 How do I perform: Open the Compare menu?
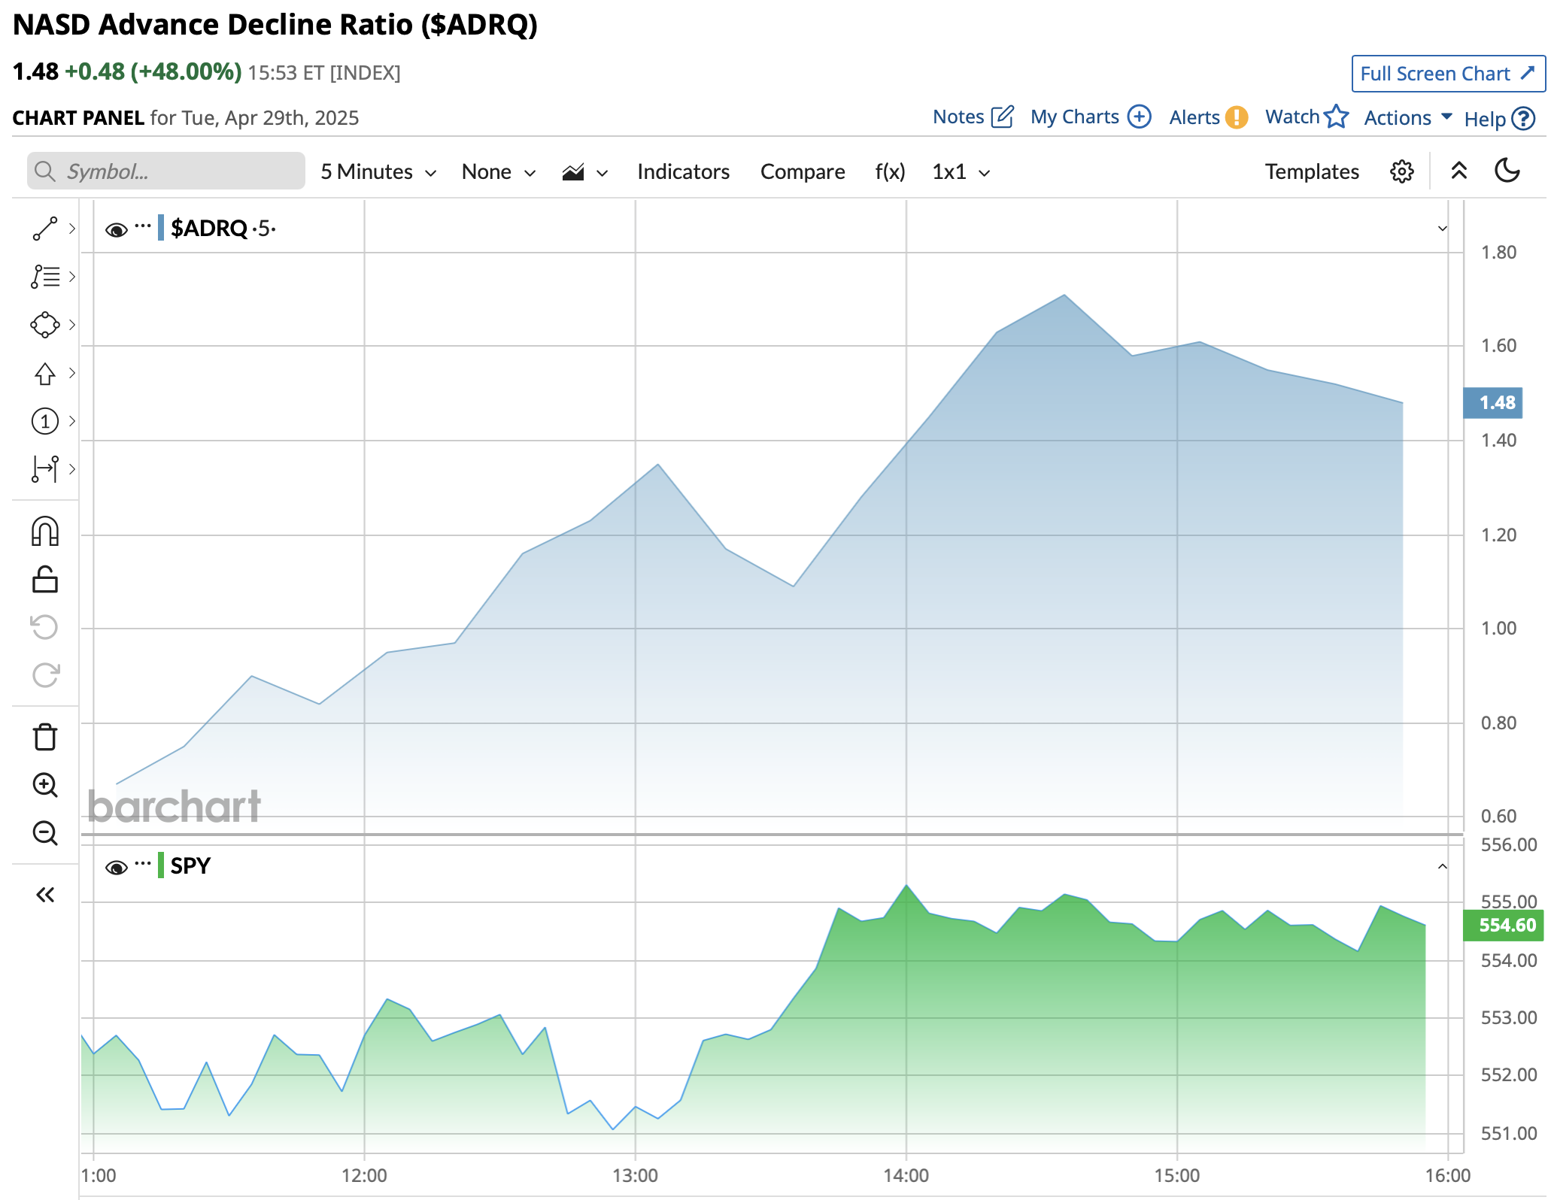pyautogui.click(x=802, y=171)
